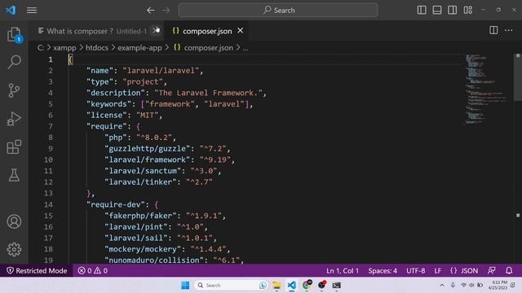Close the What is composer? tab
The image size is (522, 293).
click(x=156, y=31)
